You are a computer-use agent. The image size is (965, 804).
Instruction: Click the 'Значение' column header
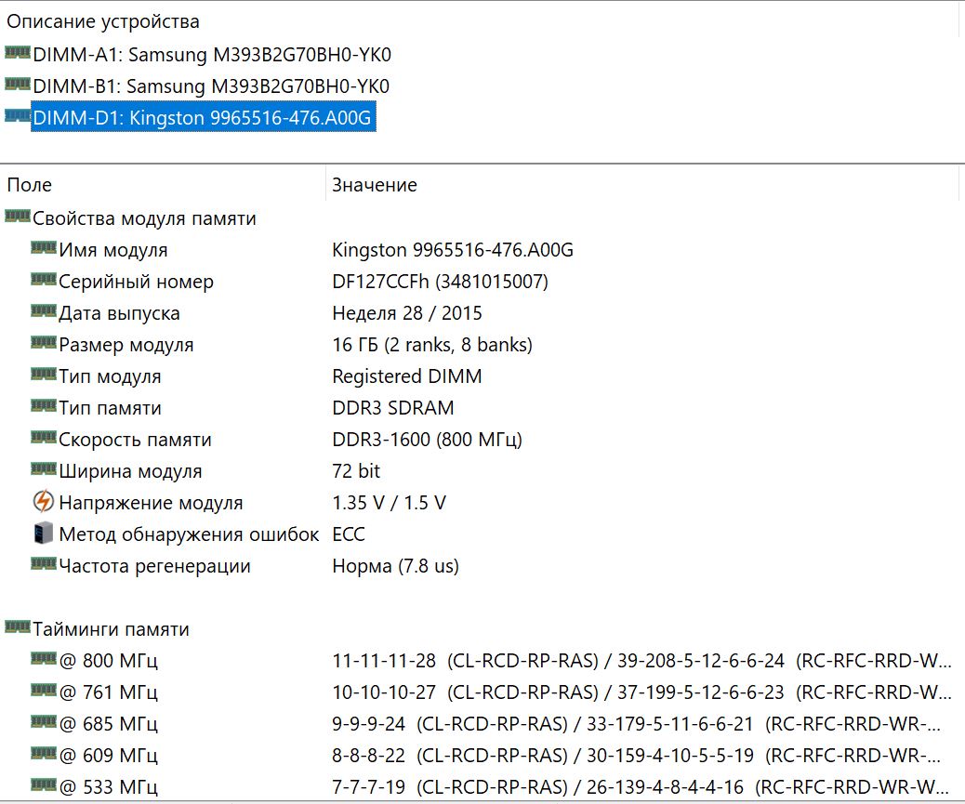click(374, 185)
